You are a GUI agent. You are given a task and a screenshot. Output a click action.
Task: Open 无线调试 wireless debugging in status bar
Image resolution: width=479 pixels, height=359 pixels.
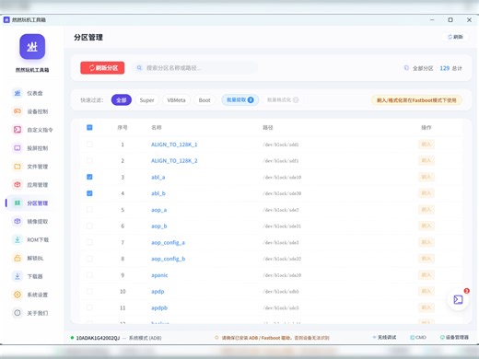point(384,337)
